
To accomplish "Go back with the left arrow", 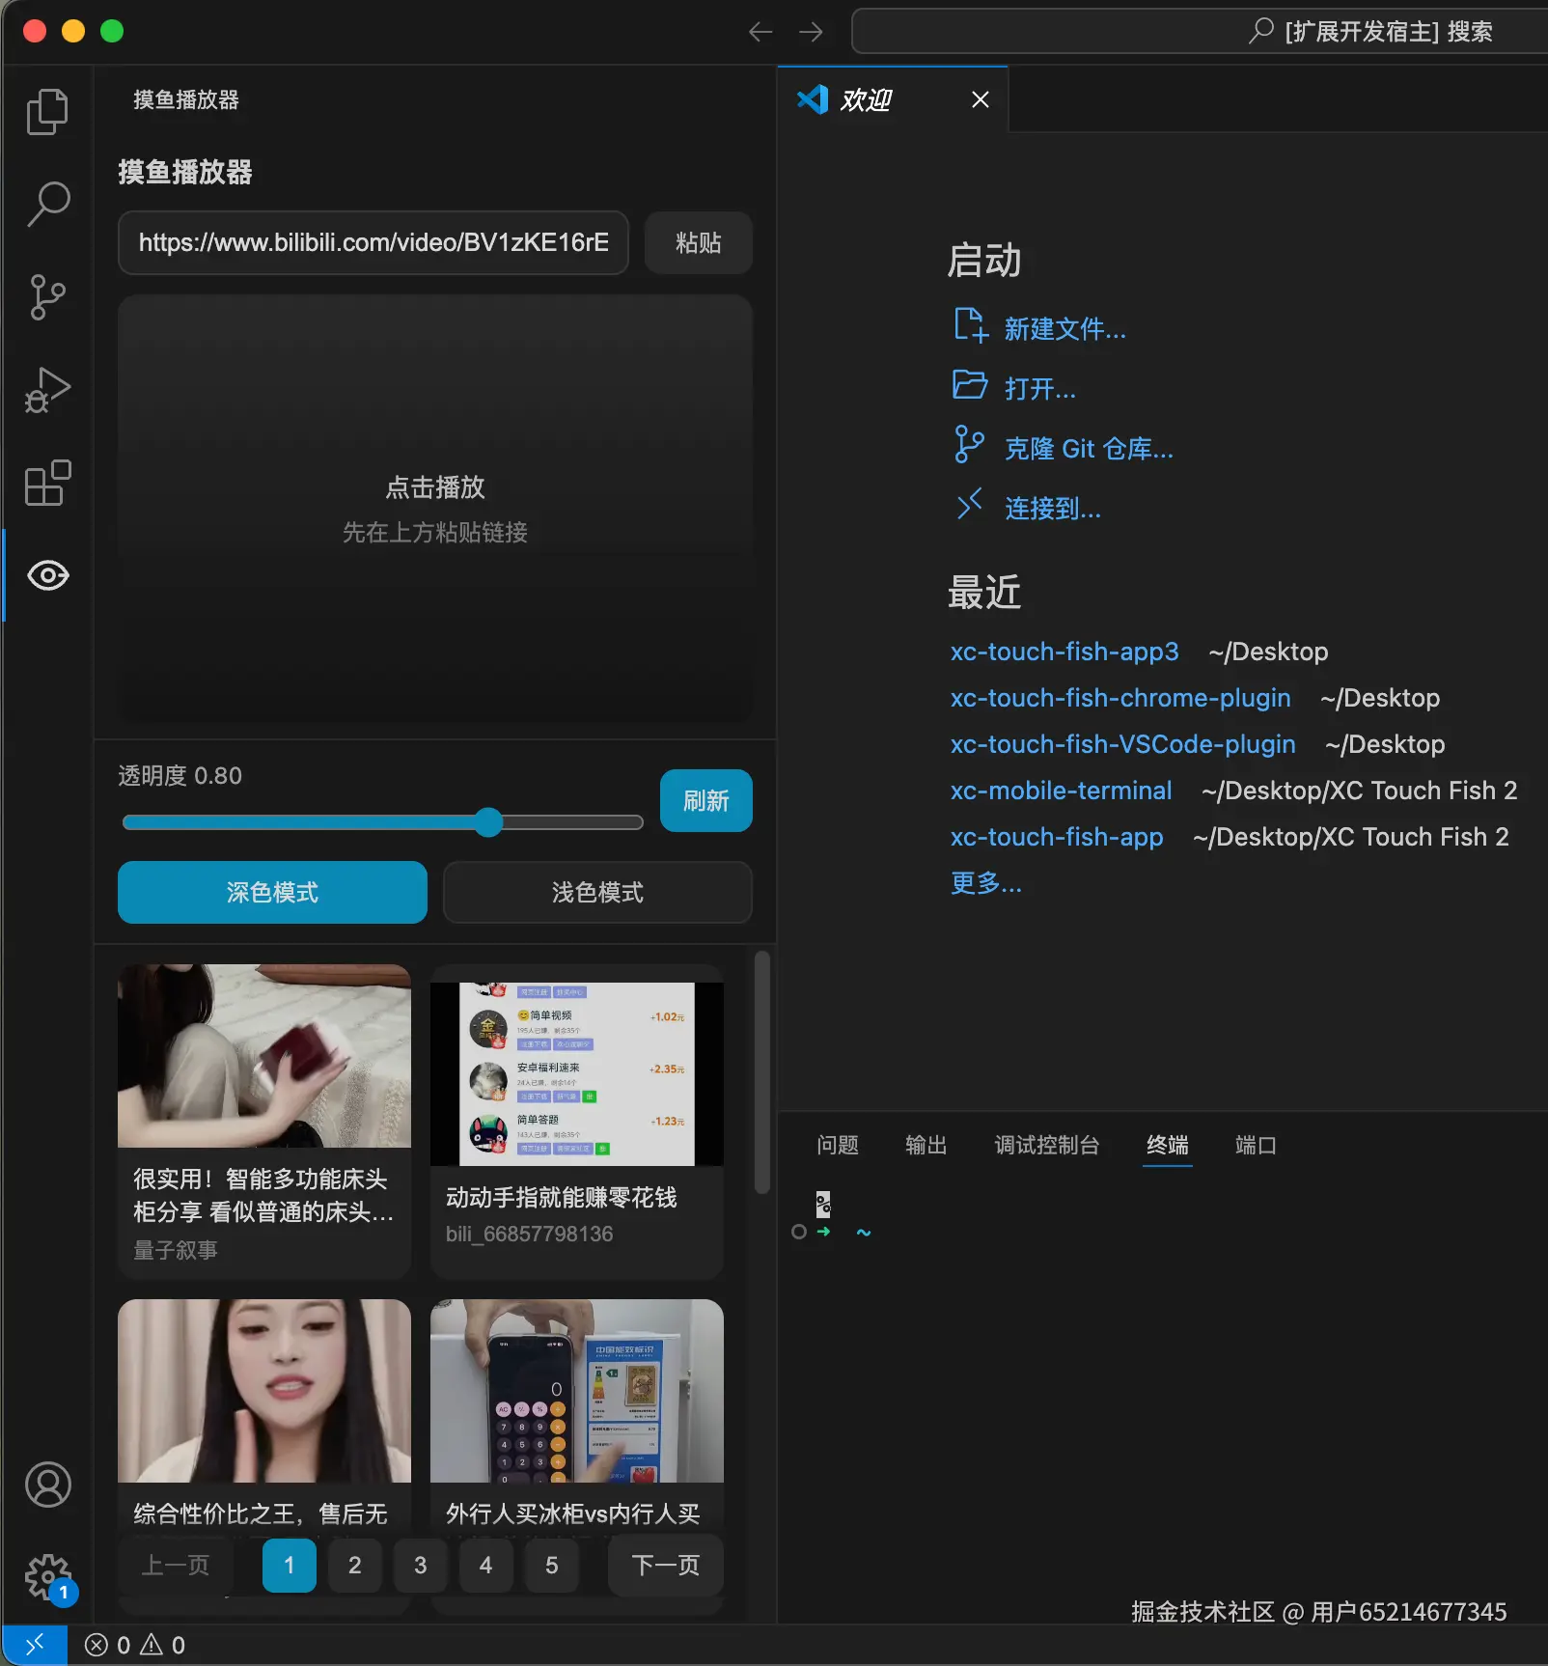I will pyautogui.click(x=760, y=32).
